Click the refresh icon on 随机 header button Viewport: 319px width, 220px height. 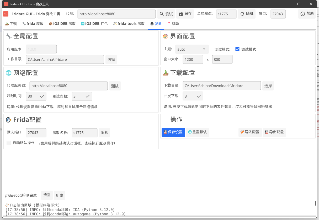242,14
